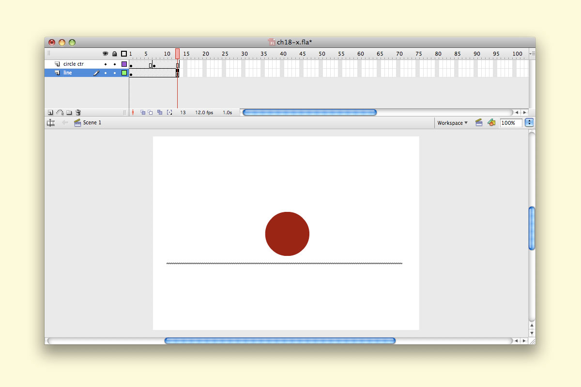Move the playhead to frame 13 marker
581x387 pixels.
[177, 54]
